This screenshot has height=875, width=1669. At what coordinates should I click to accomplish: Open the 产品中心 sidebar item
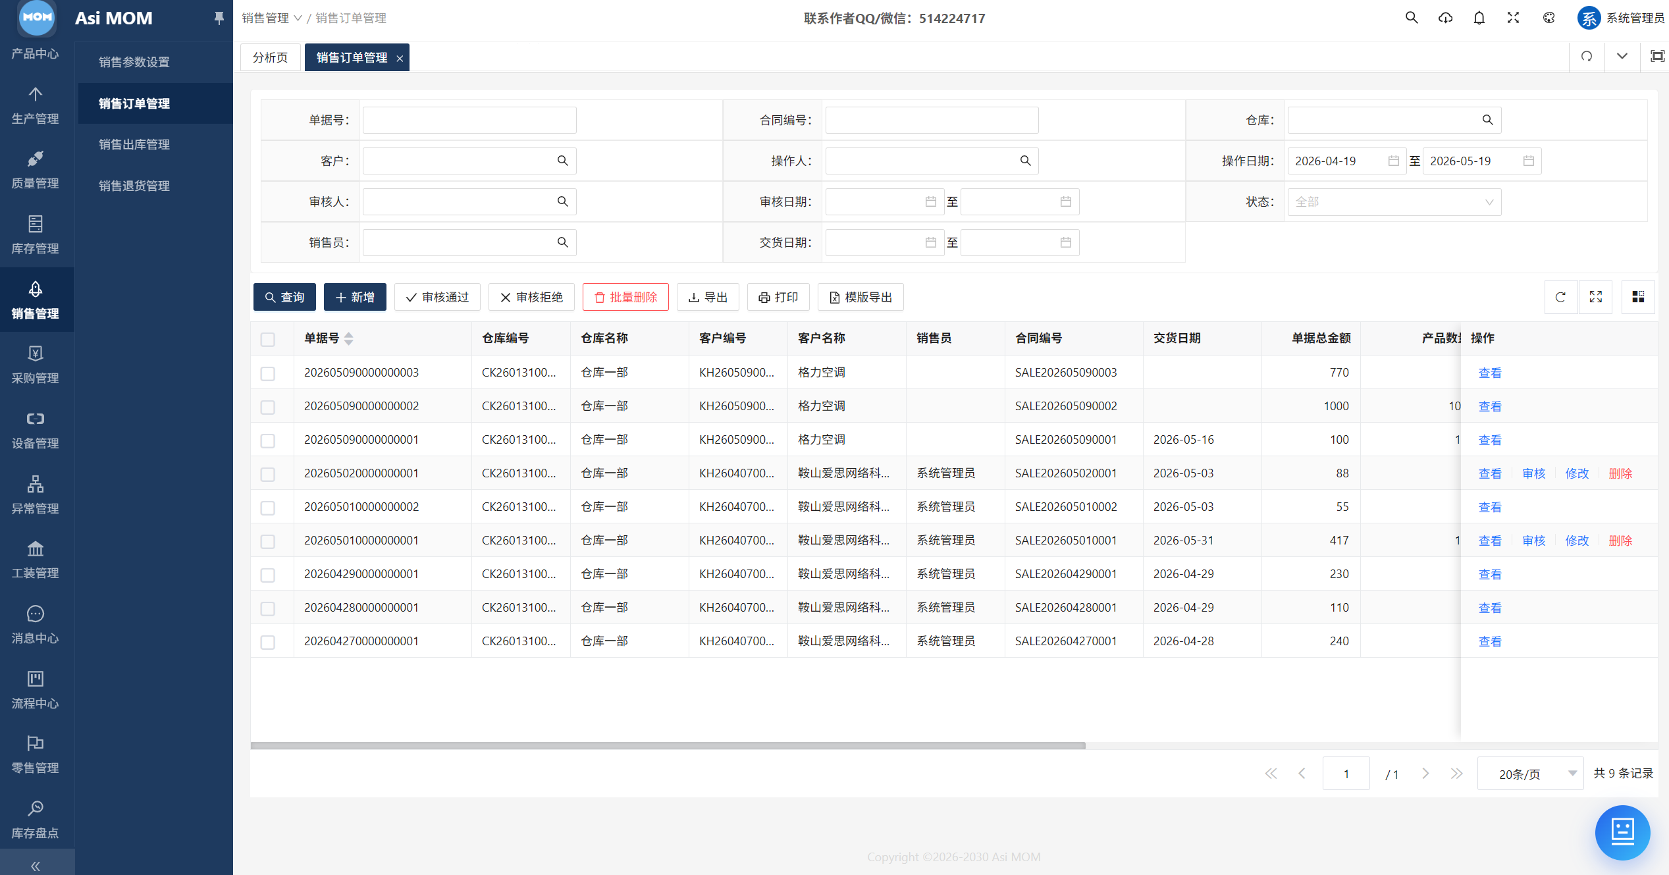36,53
